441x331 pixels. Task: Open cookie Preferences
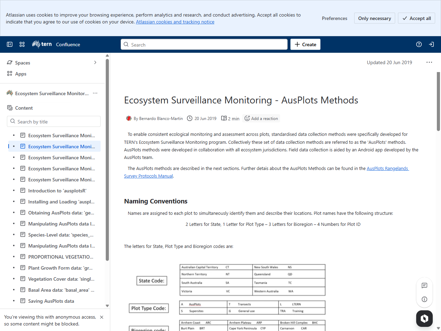pyautogui.click(x=335, y=18)
